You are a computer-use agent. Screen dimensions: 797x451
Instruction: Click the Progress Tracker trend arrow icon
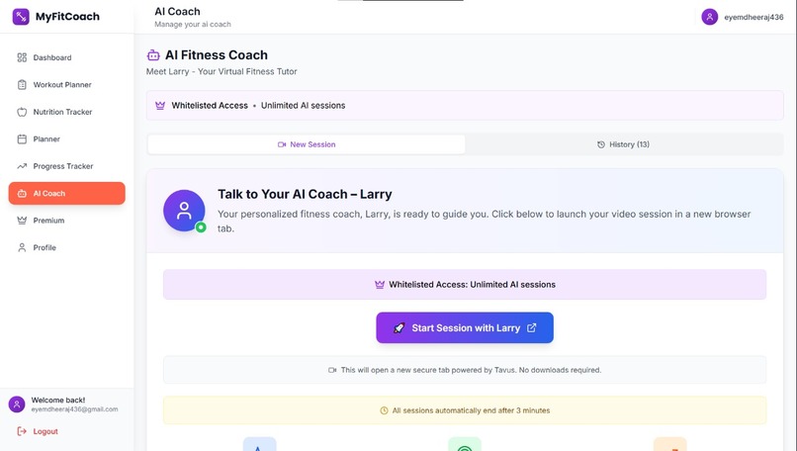pos(22,166)
